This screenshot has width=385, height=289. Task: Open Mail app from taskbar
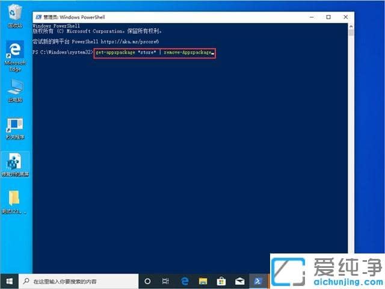[x=239, y=281]
